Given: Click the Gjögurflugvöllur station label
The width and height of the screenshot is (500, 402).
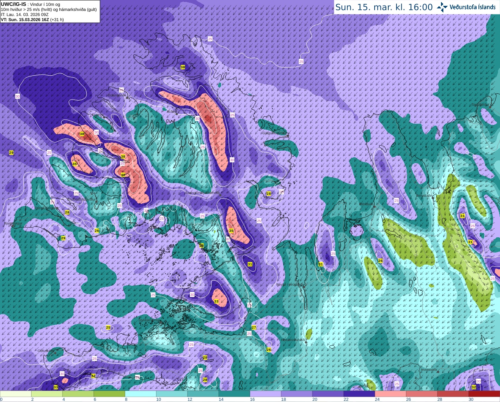Looking at the screenshot, I should point(275,133).
